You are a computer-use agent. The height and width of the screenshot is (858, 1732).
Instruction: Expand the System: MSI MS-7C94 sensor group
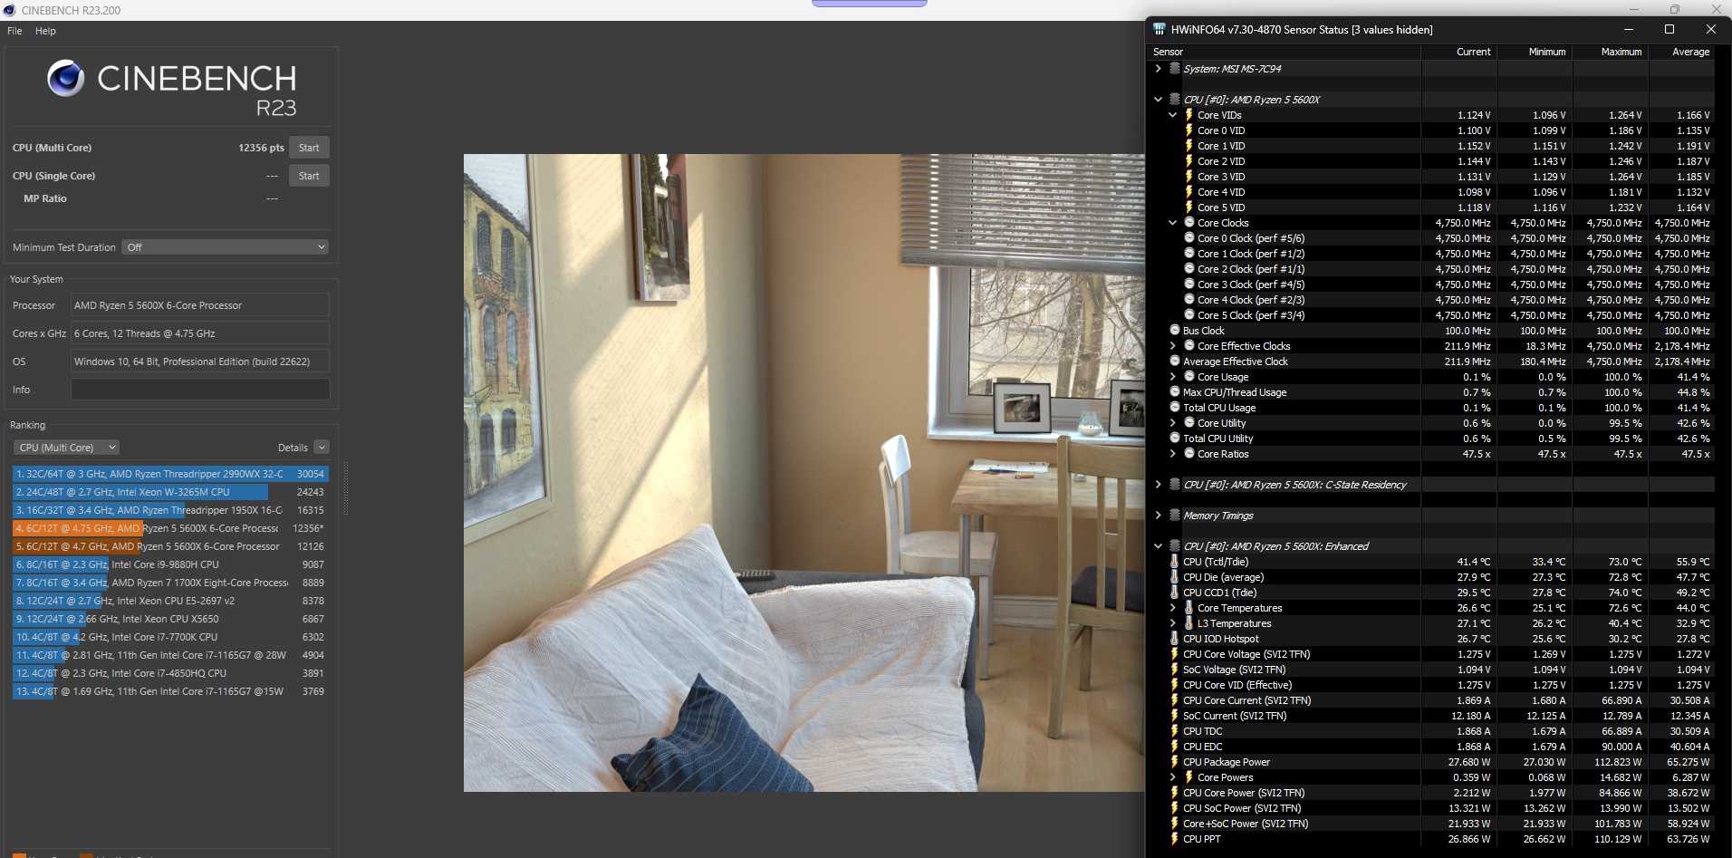[x=1158, y=69]
